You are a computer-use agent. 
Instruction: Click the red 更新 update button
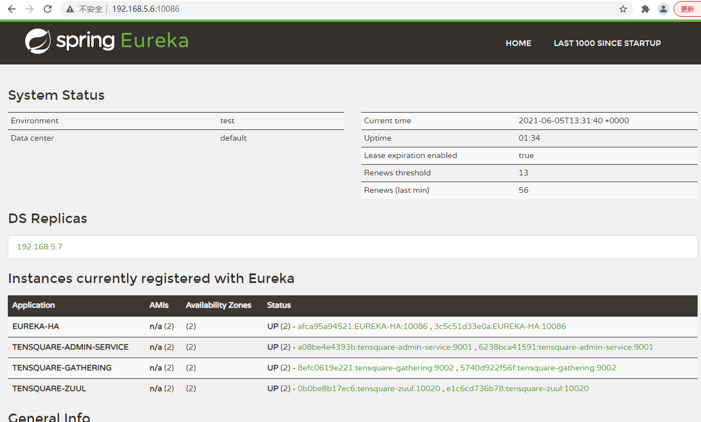tap(688, 9)
